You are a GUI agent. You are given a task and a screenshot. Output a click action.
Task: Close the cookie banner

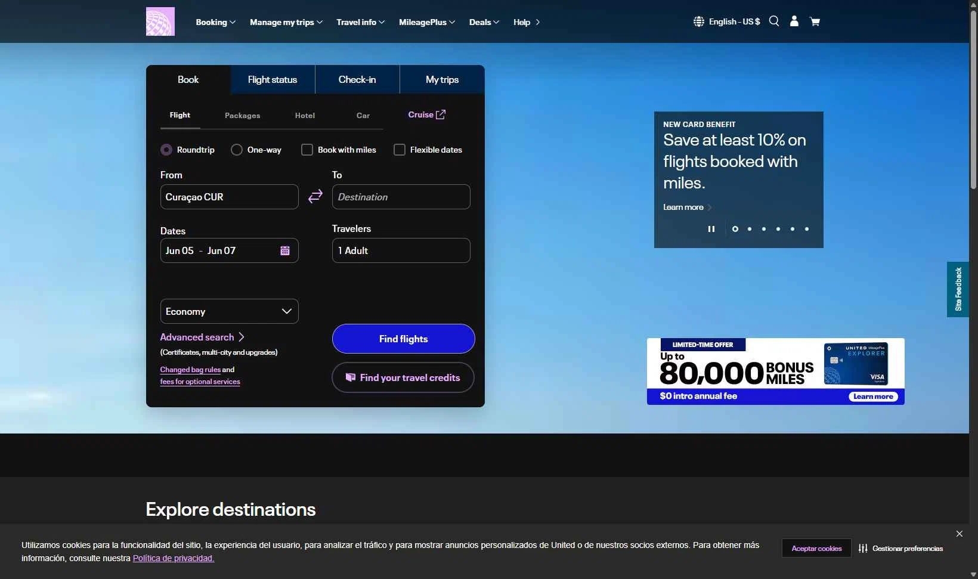point(960,534)
